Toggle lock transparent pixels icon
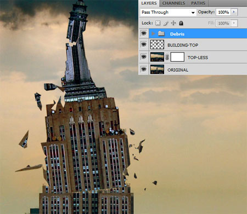Screen dimensions: 247x214 [158, 23]
